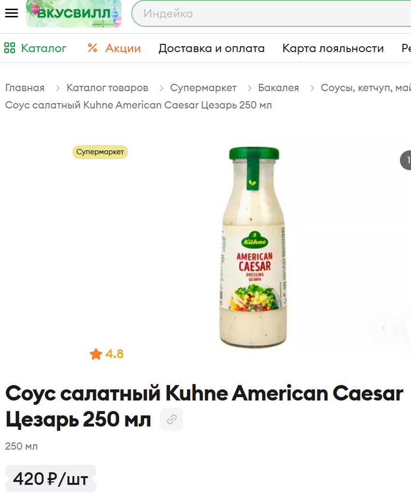Click the orange rating star
This screenshot has width=411, height=494.
coord(96,354)
